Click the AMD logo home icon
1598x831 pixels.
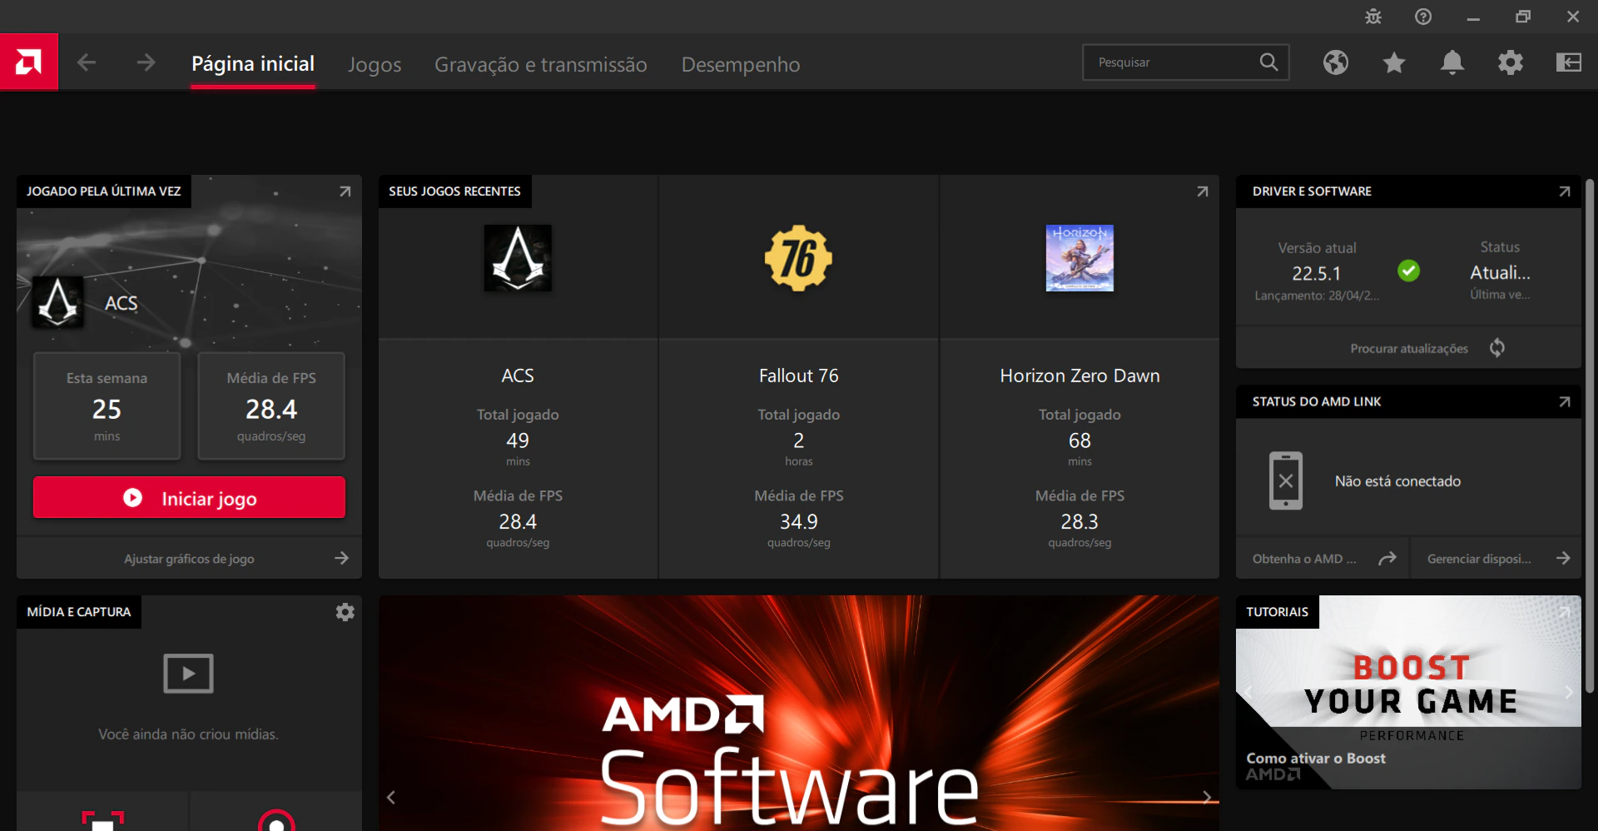[28, 62]
